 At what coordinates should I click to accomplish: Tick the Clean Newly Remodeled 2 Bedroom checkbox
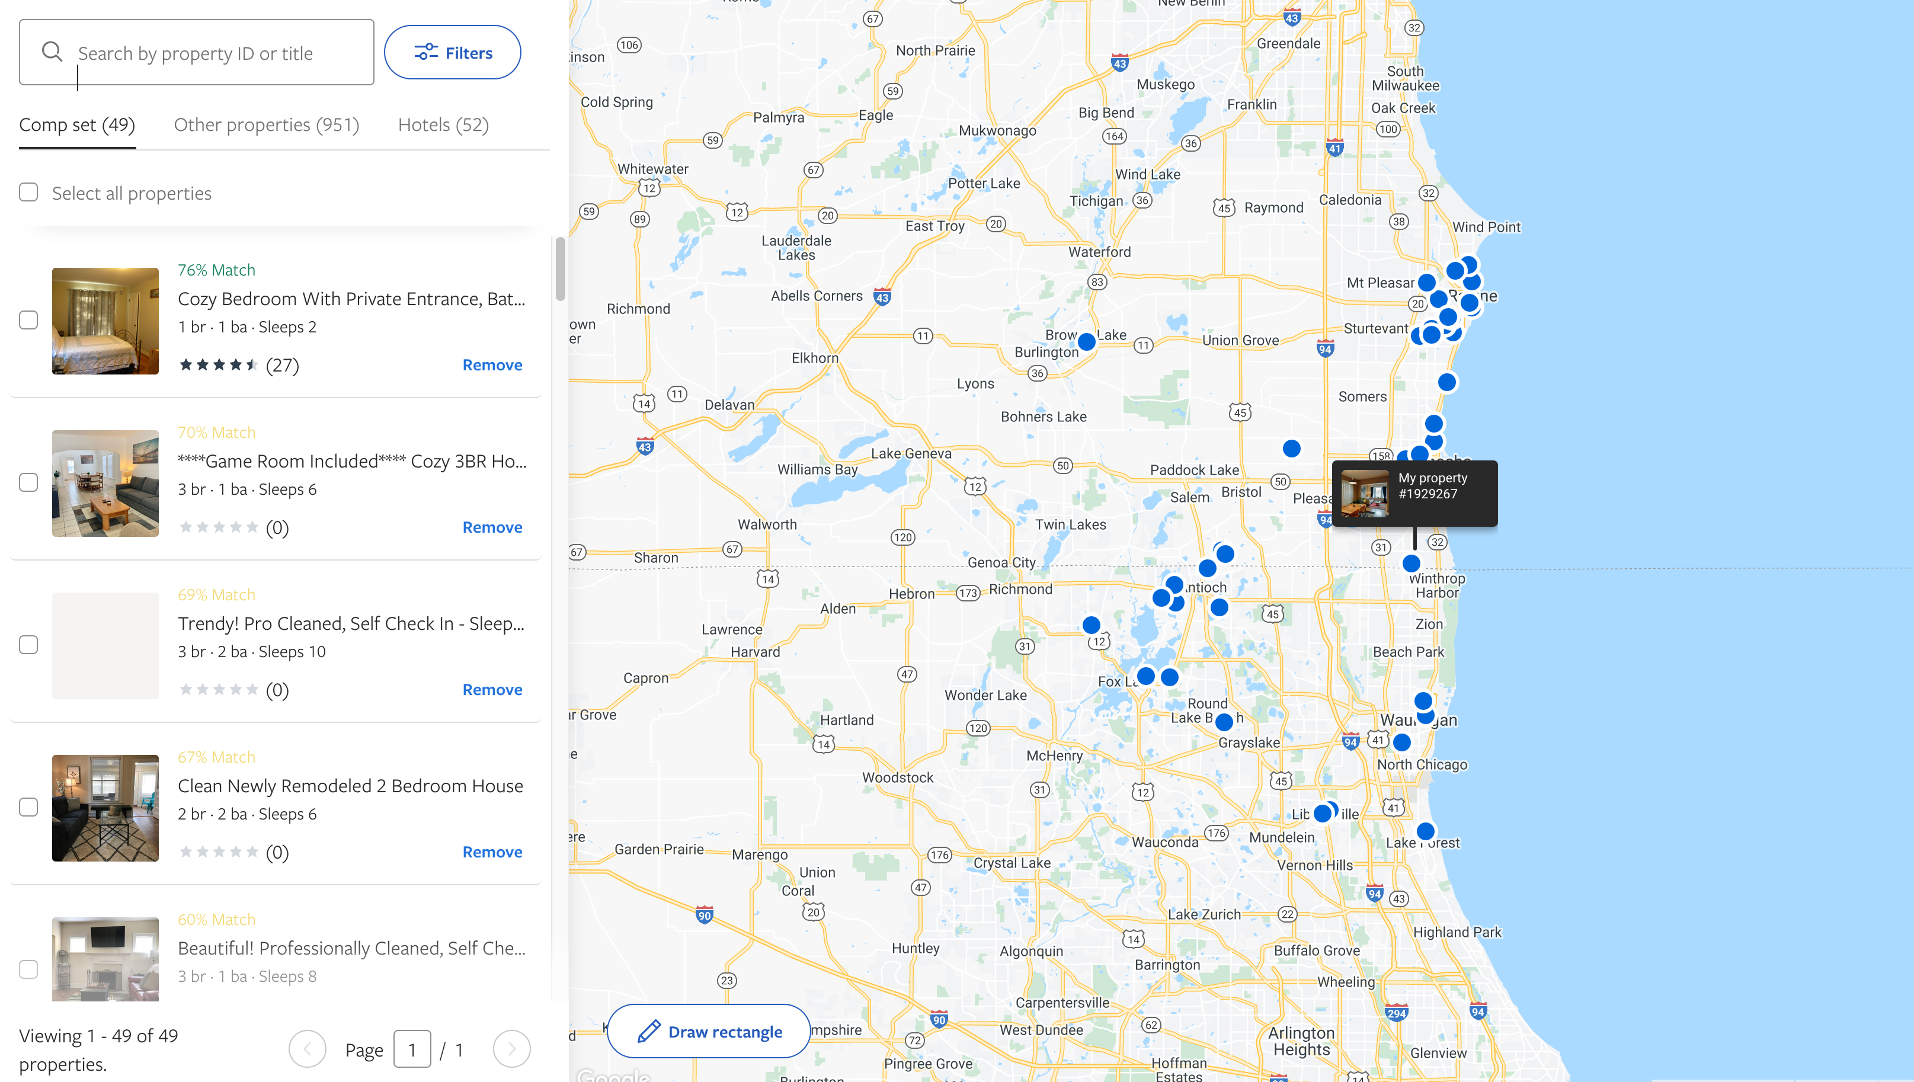tap(28, 807)
